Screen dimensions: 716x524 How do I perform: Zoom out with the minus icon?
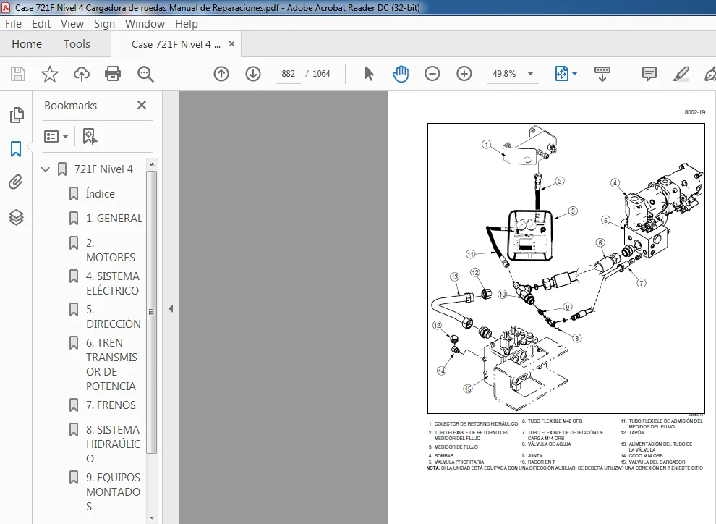(432, 74)
